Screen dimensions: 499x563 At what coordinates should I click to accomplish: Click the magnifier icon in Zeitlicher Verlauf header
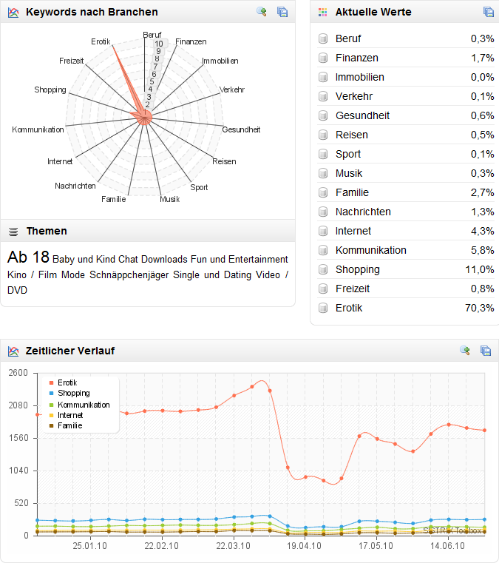click(x=465, y=350)
